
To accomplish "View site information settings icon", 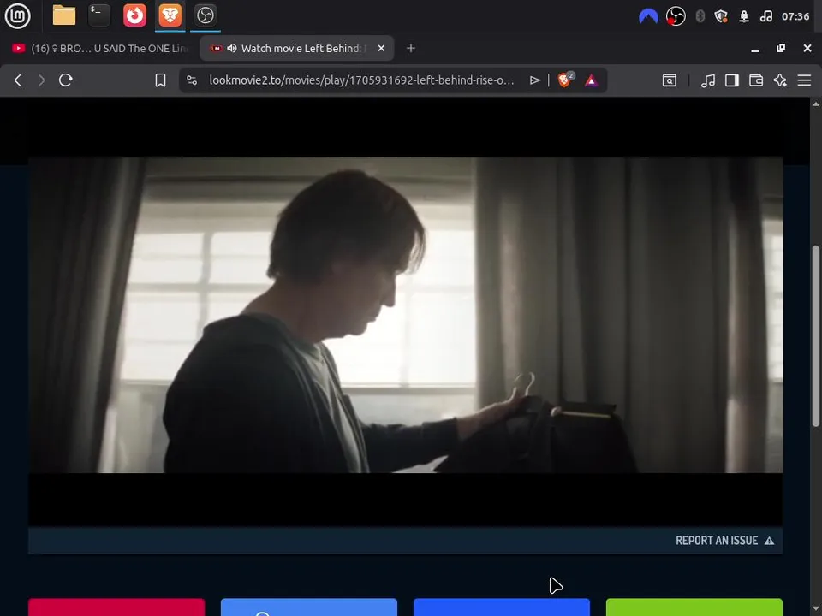I will click(x=192, y=80).
